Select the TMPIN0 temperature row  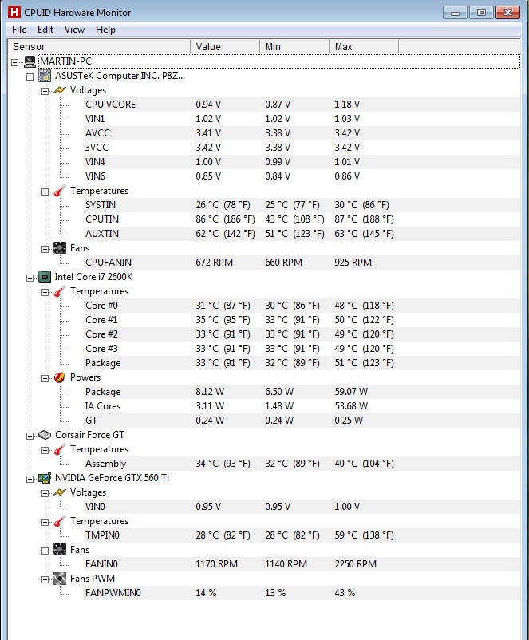click(x=302, y=535)
